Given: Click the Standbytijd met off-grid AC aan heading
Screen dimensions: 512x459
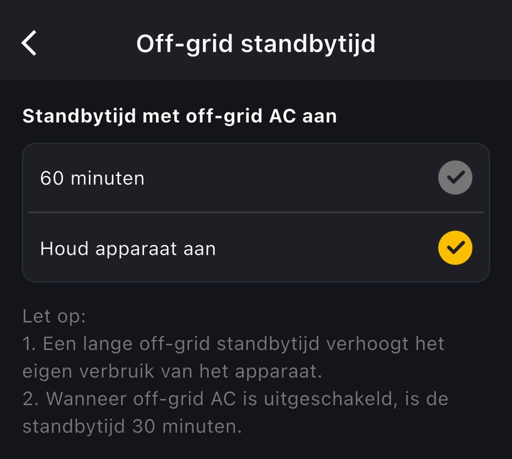Looking at the screenshot, I should pos(180,117).
